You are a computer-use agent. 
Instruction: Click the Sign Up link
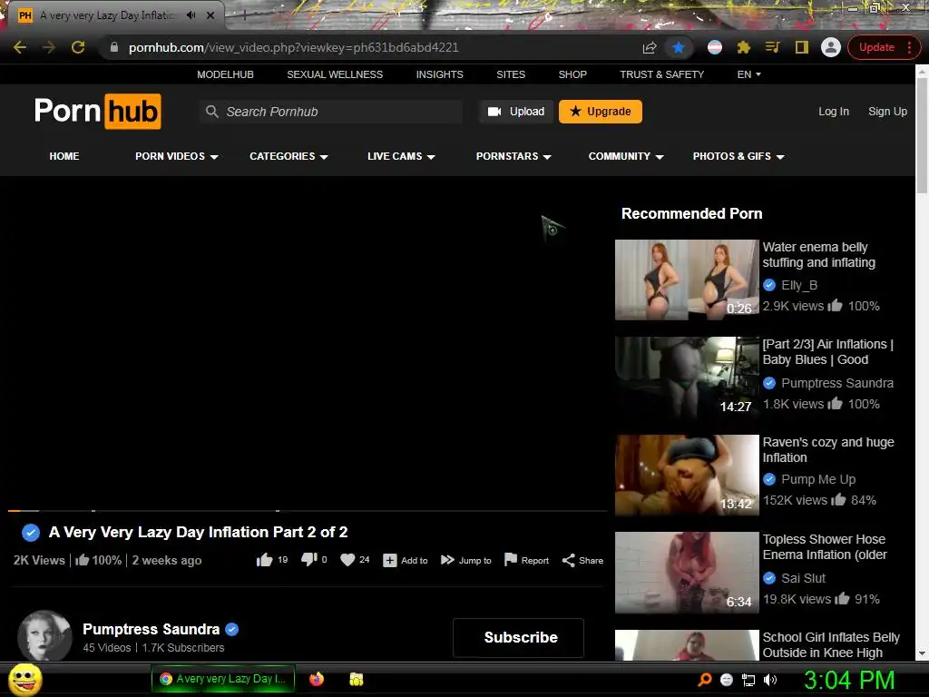pos(887,112)
